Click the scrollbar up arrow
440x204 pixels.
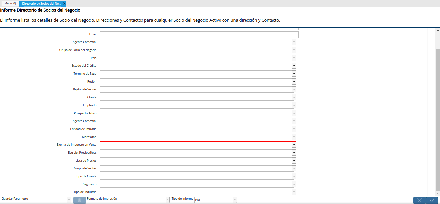coord(437,30)
